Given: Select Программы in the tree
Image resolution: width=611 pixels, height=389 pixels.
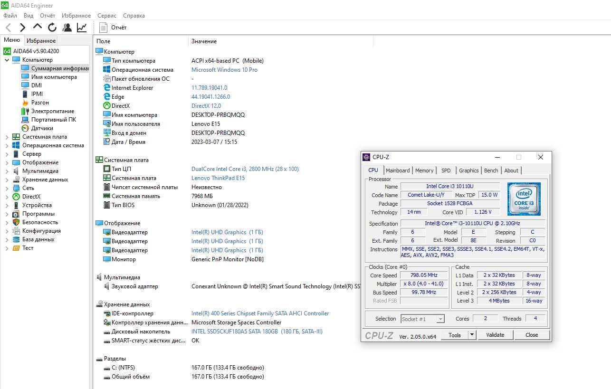Looking at the screenshot, I should click(38, 214).
